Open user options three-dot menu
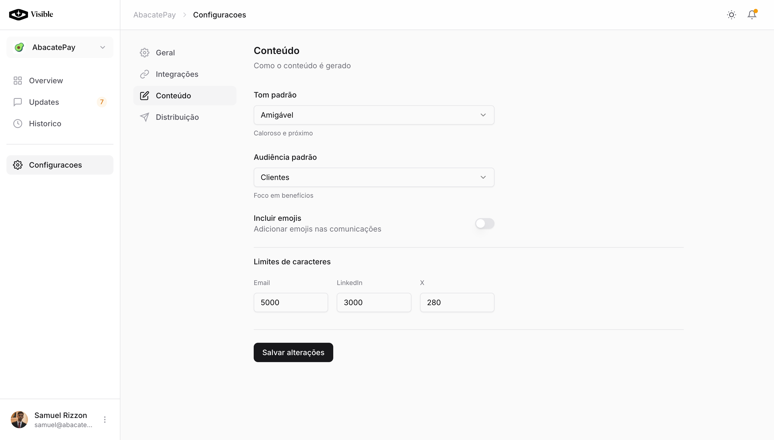Viewport: 774px width, 440px height. tap(105, 420)
